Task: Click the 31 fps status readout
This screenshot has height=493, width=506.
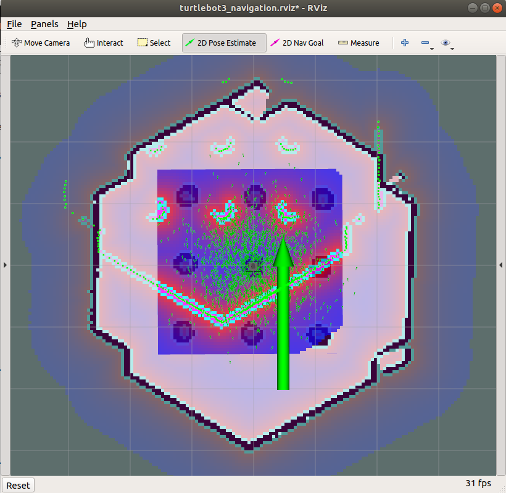Action: pos(478,483)
